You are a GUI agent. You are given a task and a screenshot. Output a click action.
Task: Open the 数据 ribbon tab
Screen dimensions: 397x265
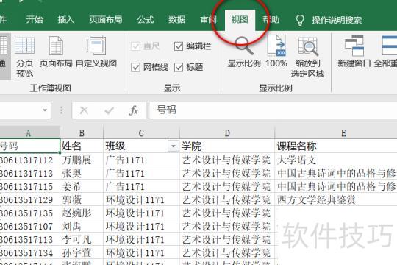point(177,20)
